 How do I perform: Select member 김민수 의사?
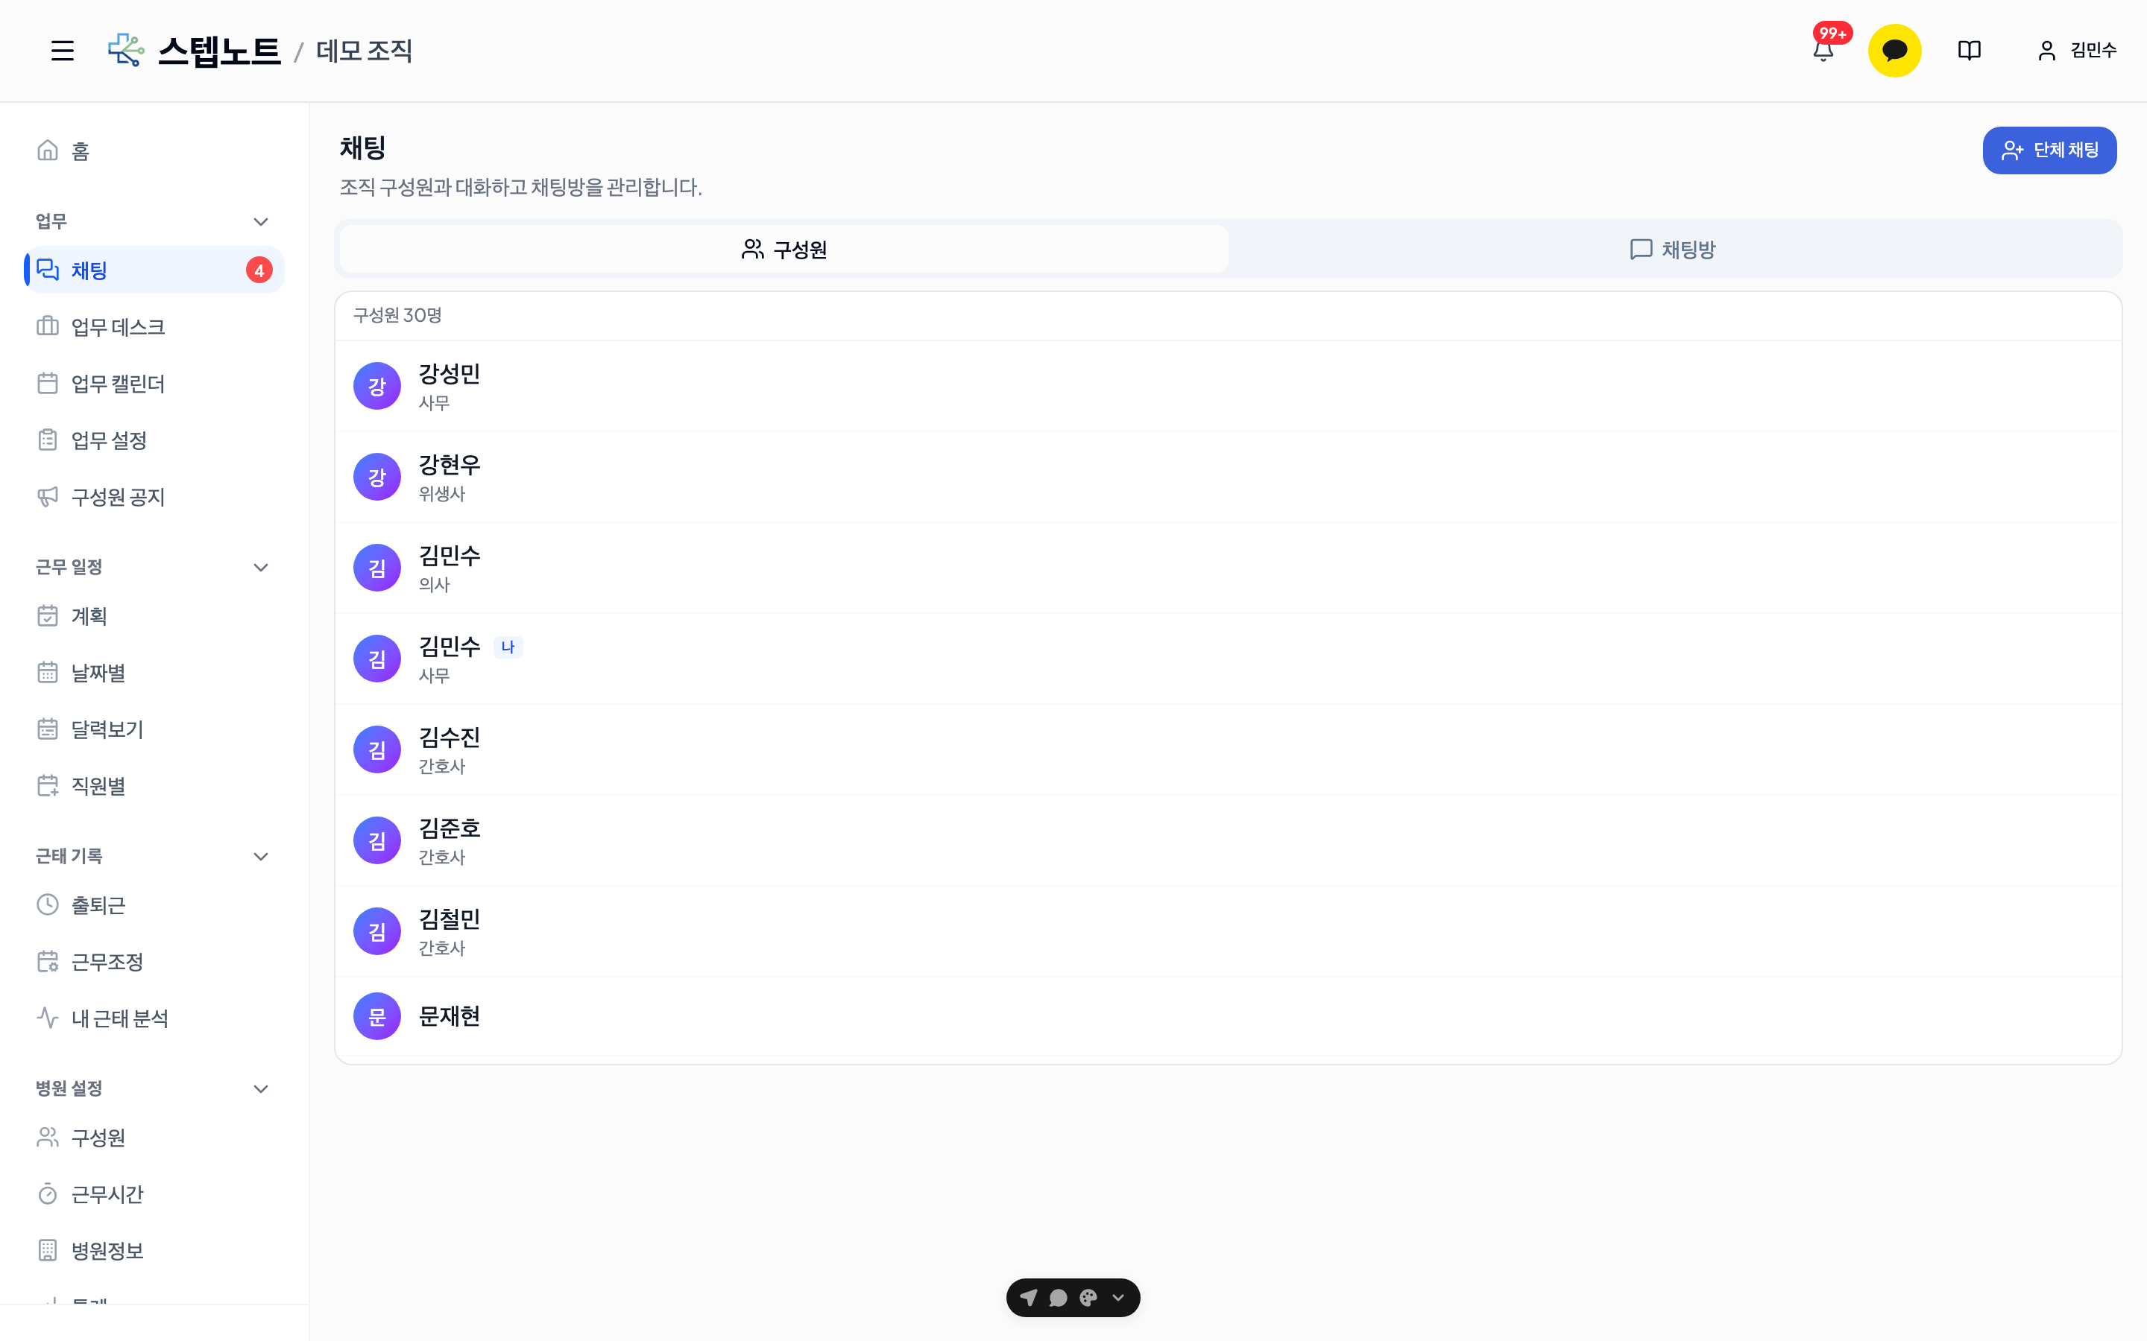point(1228,568)
